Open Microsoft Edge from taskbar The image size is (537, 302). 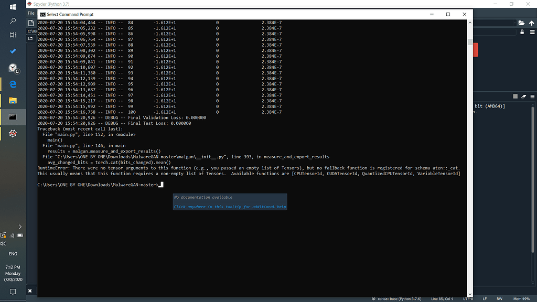click(13, 84)
